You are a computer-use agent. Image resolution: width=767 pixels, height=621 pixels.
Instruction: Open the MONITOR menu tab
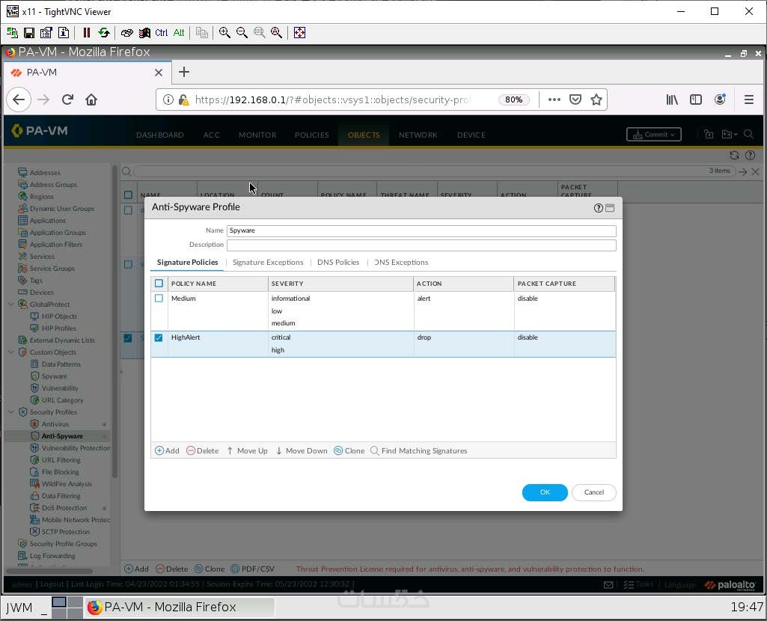pyautogui.click(x=257, y=135)
